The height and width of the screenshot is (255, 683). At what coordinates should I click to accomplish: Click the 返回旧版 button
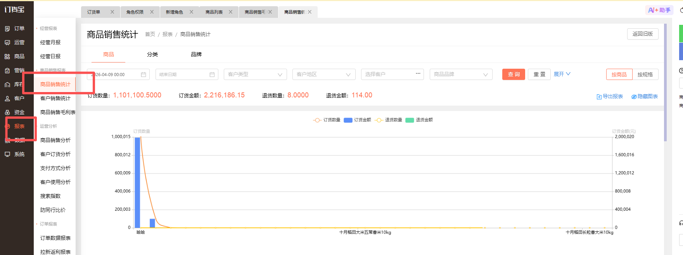(x=643, y=34)
